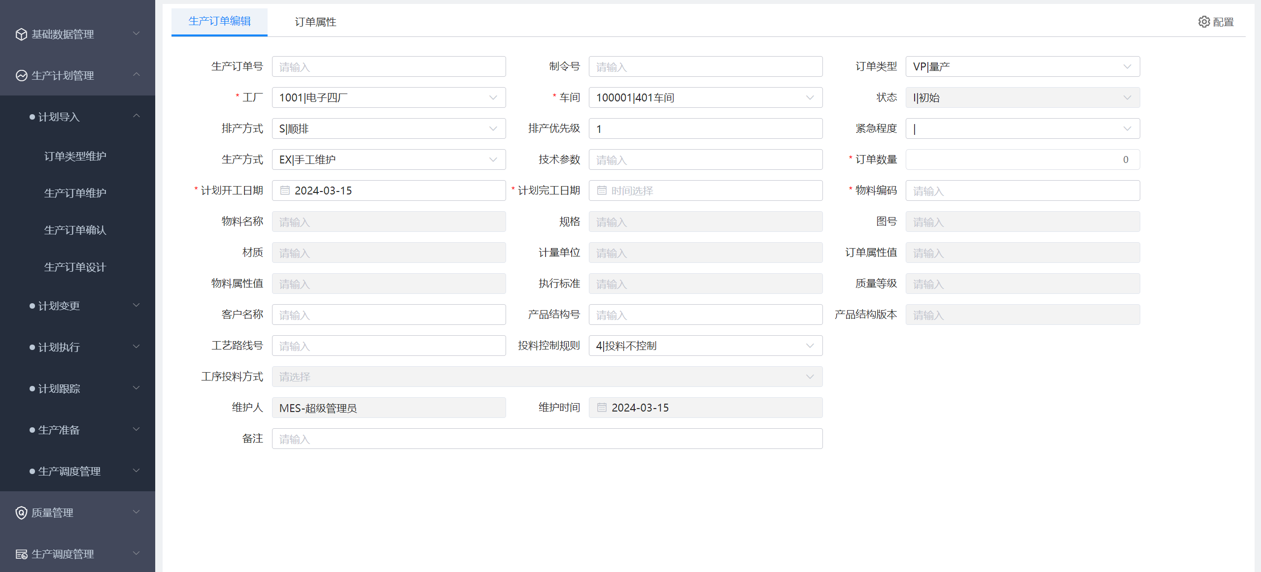Click the 计划完工日期 date field
Image resolution: width=1261 pixels, height=572 pixels.
[x=706, y=191]
